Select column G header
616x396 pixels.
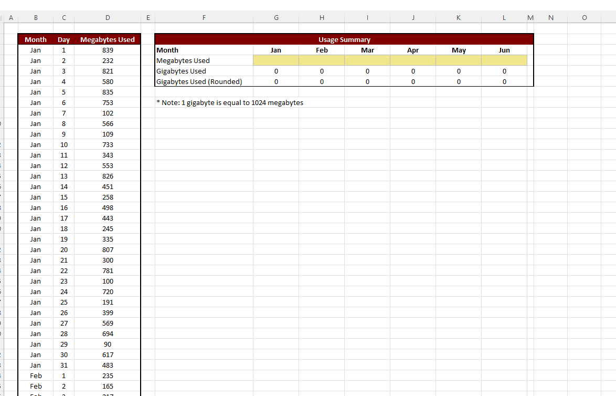coord(276,18)
